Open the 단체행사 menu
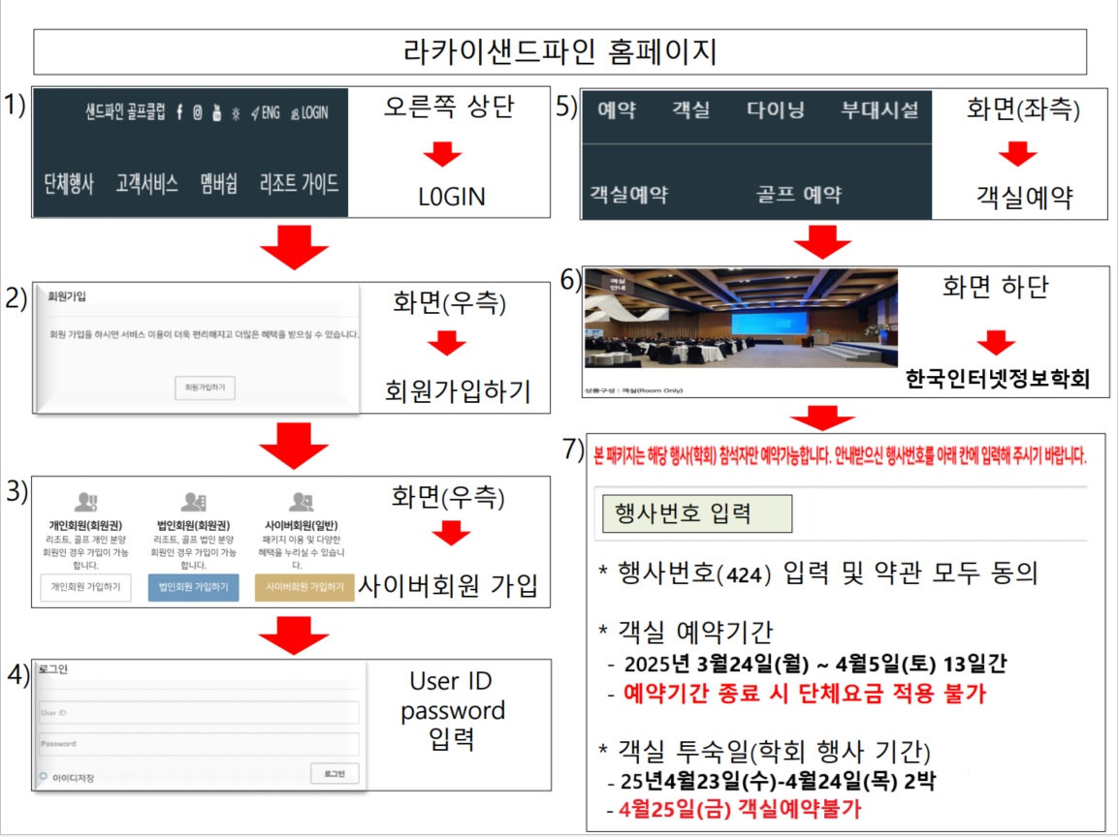This screenshot has width=1118, height=837. pos(69,184)
